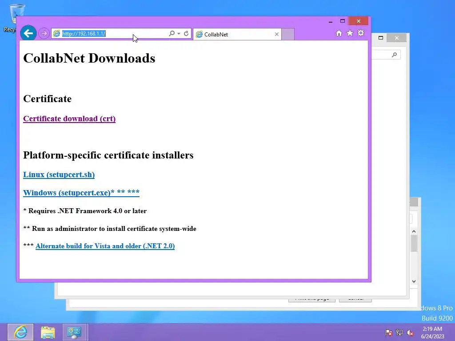Open a new tab with the blank tab button
Image resolution: width=455 pixels, height=341 pixels.
[x=288, y=34]
